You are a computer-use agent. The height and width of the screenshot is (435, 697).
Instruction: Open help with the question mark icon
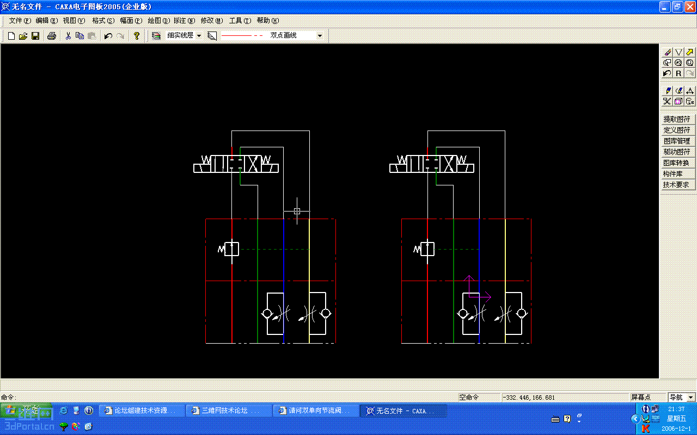(x=137, y=36)
